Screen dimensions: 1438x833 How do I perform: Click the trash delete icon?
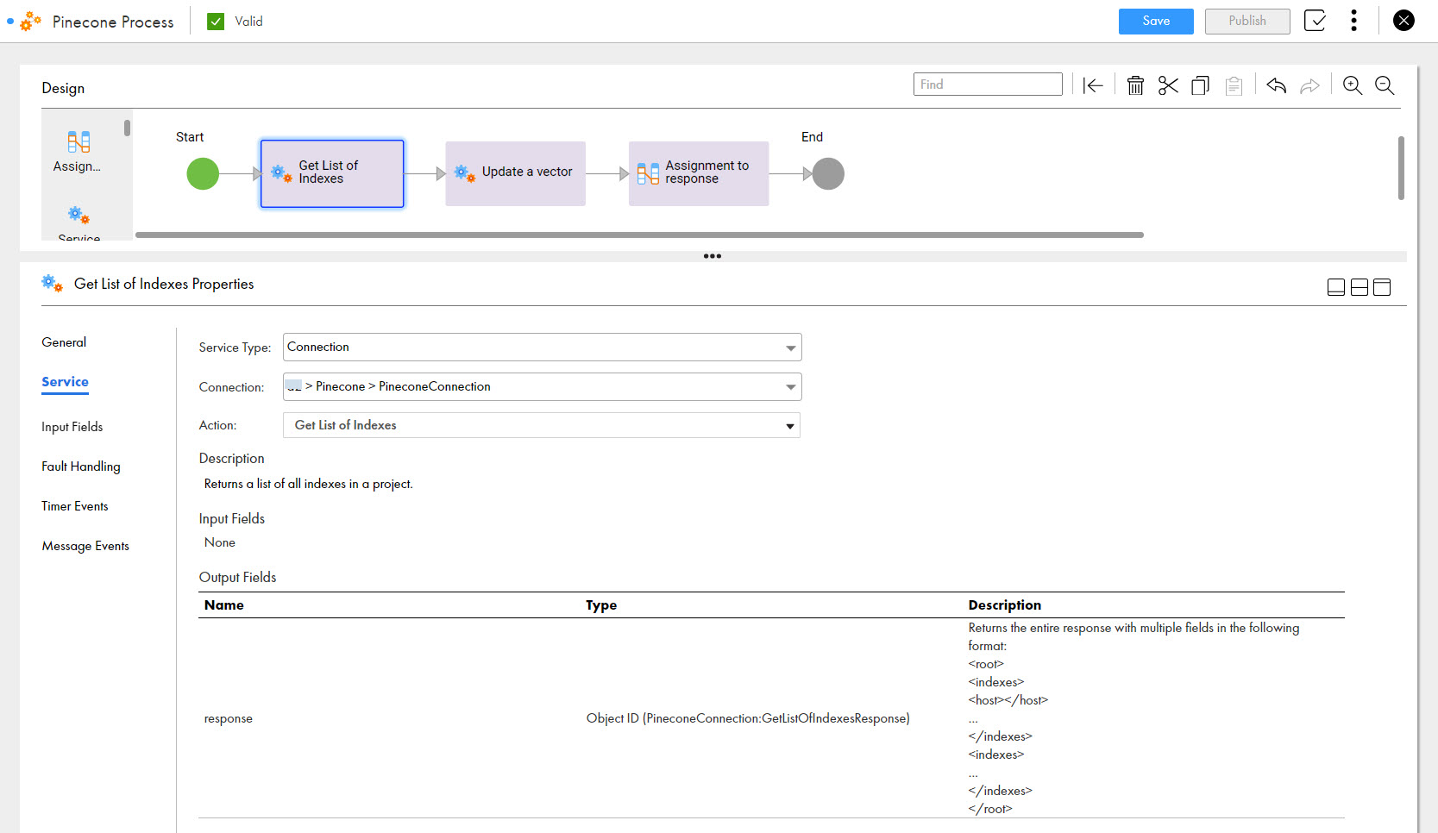point(1135,85)
